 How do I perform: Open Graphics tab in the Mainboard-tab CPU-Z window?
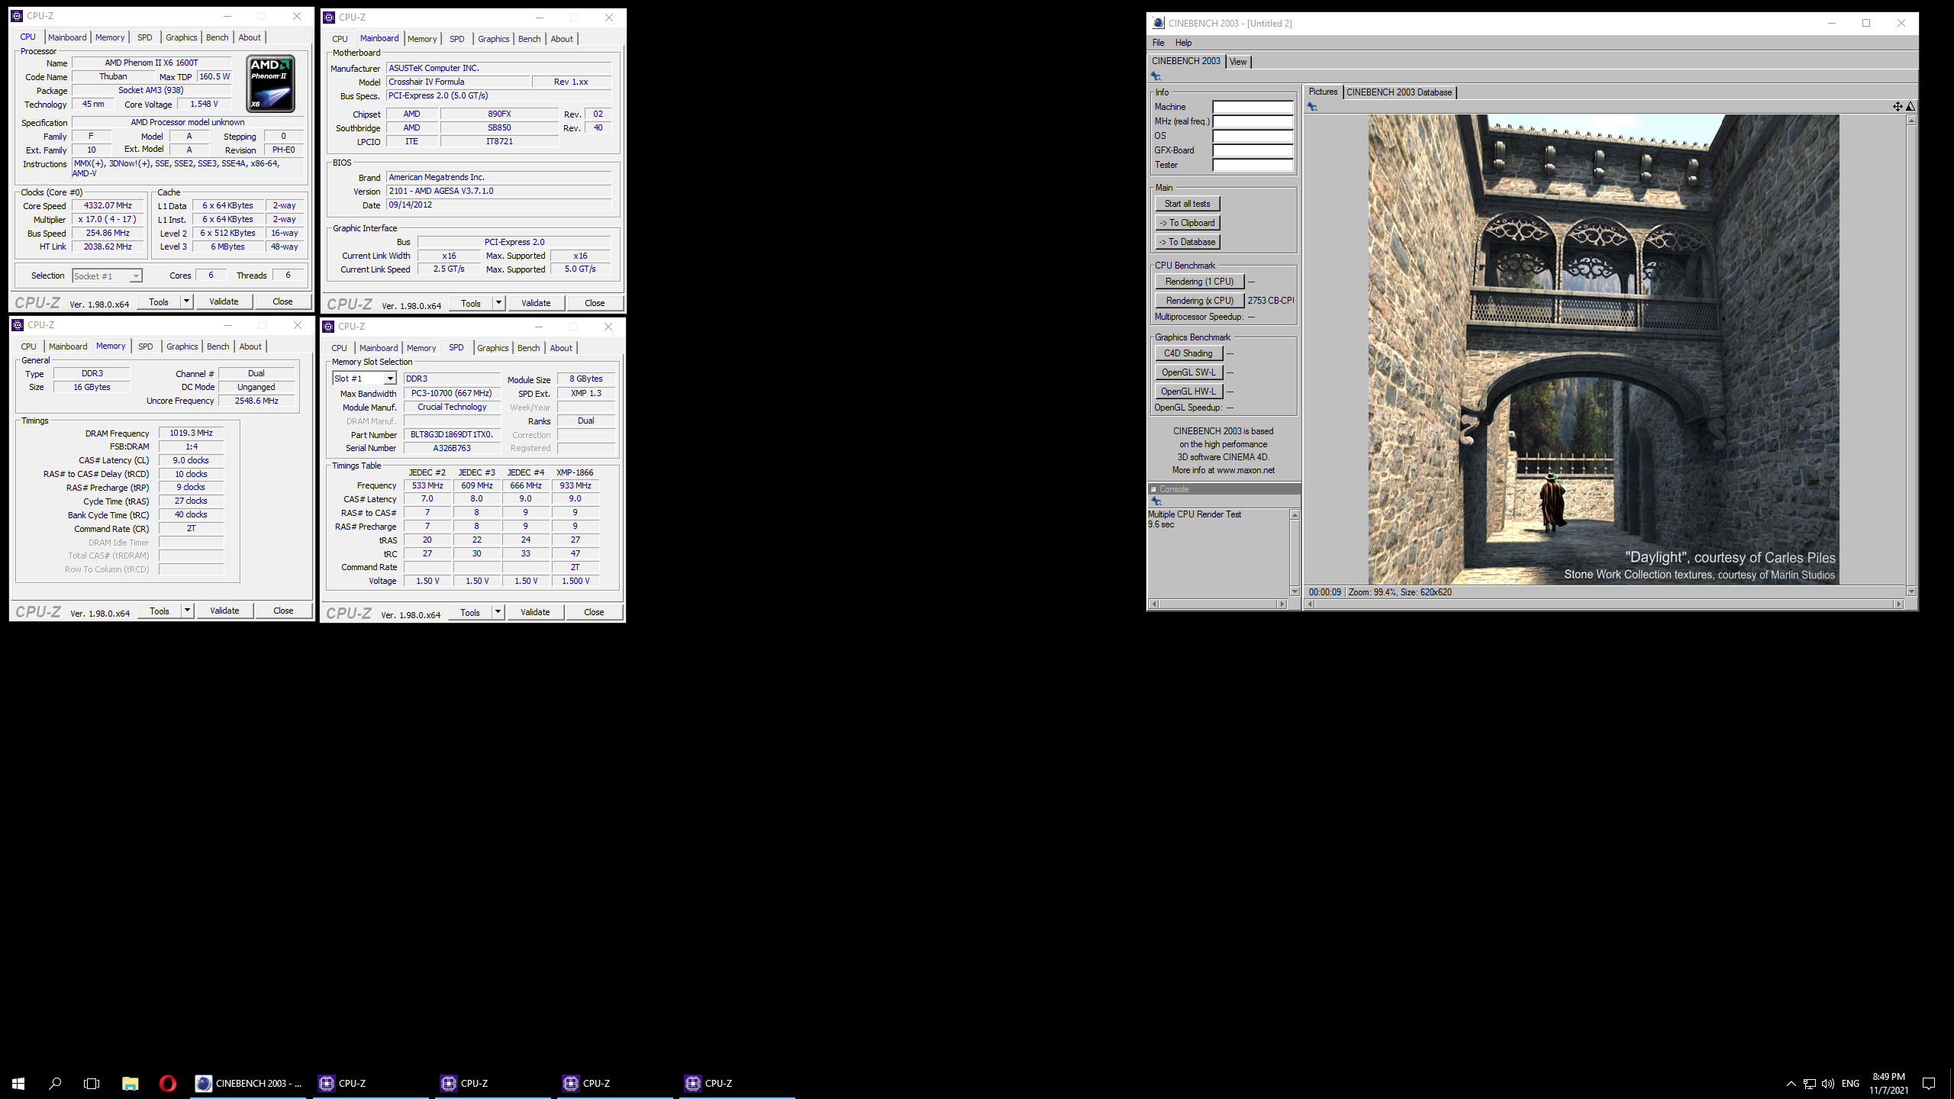[x=493, y=39]
